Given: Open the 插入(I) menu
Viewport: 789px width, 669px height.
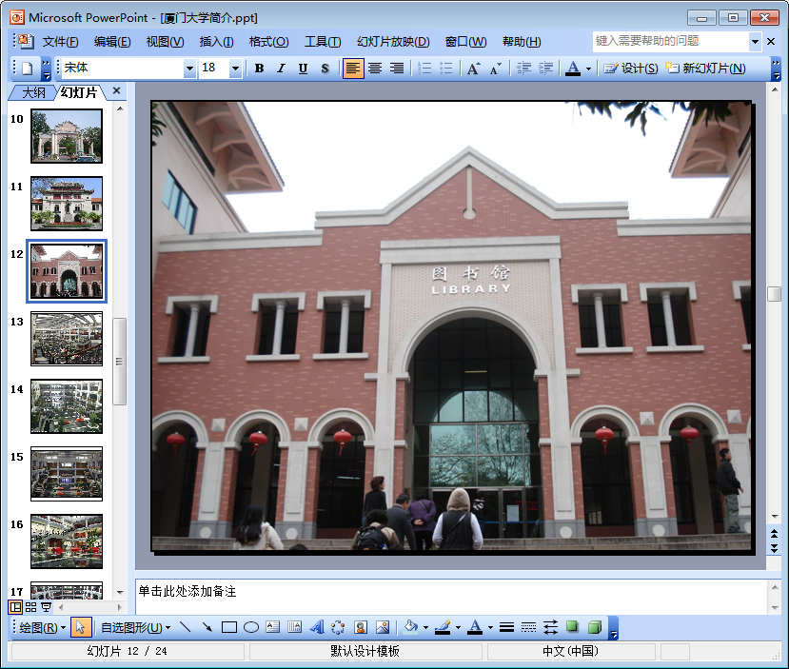Looking at the screenshot, I should [x=216, y=42].
